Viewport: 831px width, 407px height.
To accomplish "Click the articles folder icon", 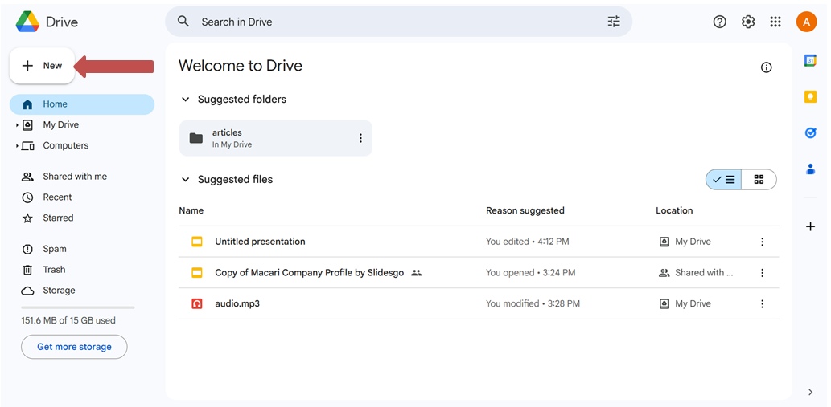I will pos(196,138).
